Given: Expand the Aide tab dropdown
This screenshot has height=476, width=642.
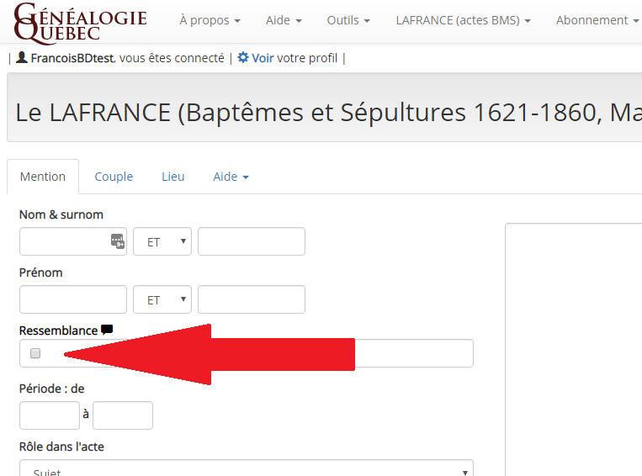Looking at the screenshot, I should point(231,177).
